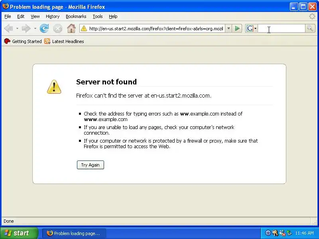Click the warning site icon in address bar
319x239 pixels.
[x=84, y=29]
